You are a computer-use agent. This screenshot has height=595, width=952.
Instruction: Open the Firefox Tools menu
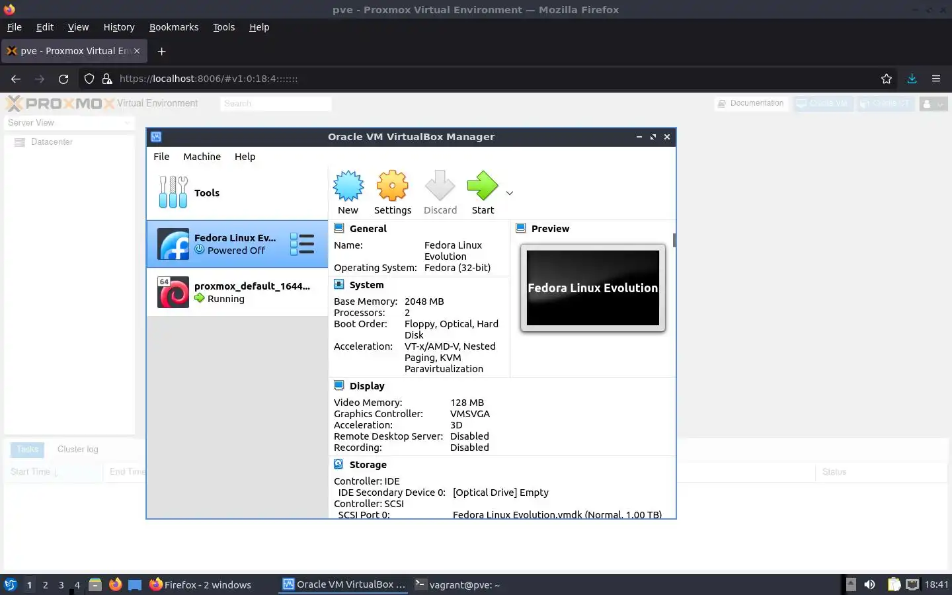pos(223,27)
